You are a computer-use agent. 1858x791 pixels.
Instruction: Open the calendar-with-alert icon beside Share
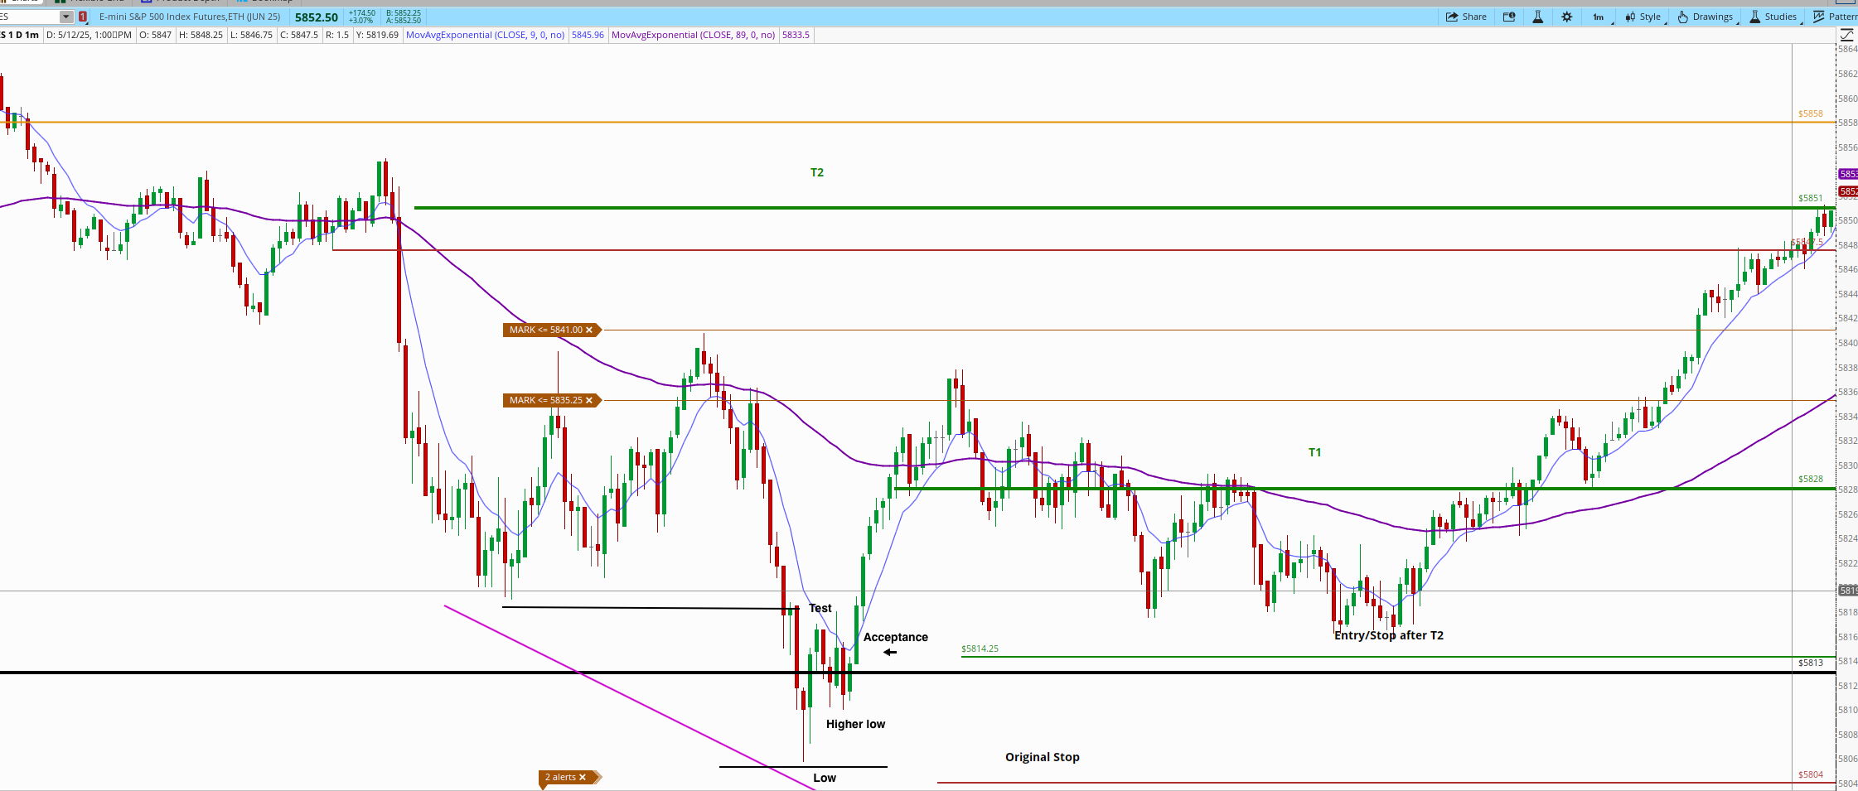point(1509,17)
